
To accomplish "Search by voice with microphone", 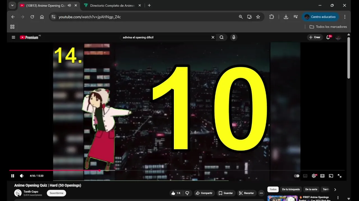I will tap(234, 37).
